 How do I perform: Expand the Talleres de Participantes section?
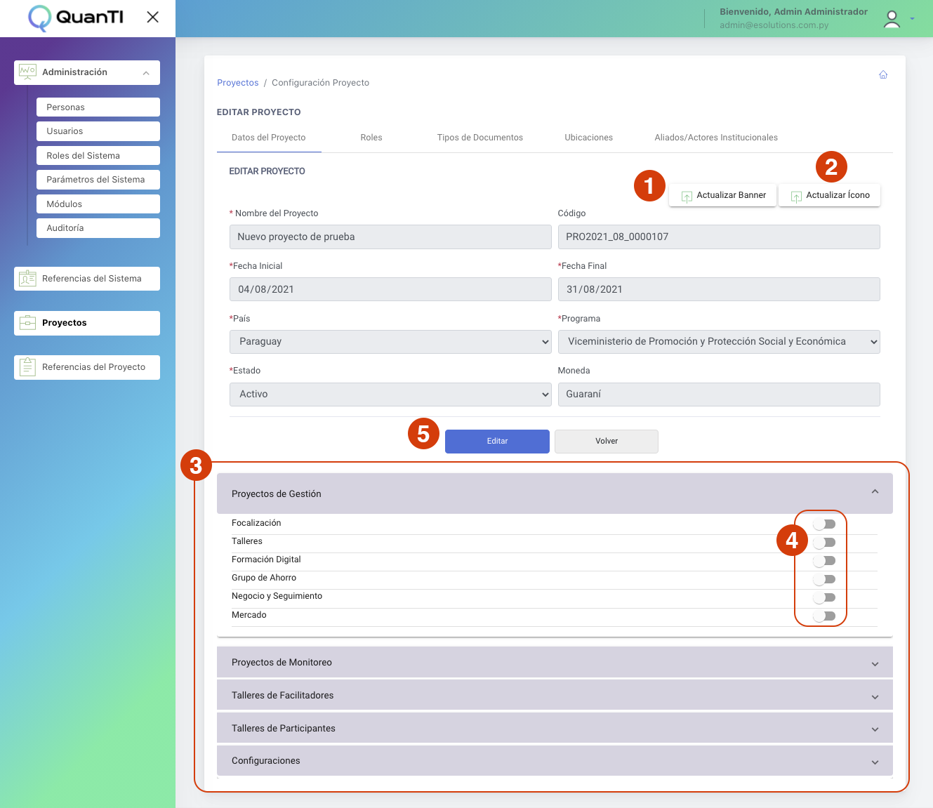point(555,728)
